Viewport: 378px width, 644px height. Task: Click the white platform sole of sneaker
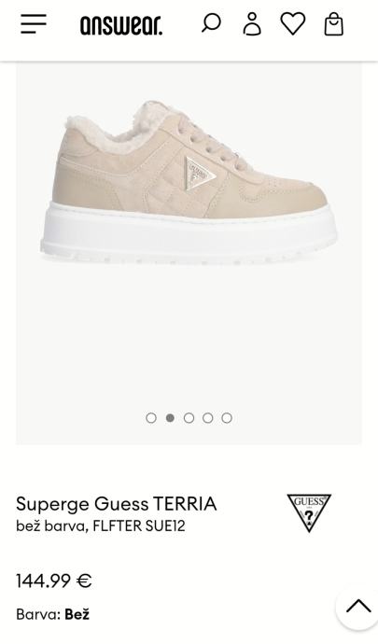tap(189, 235)
